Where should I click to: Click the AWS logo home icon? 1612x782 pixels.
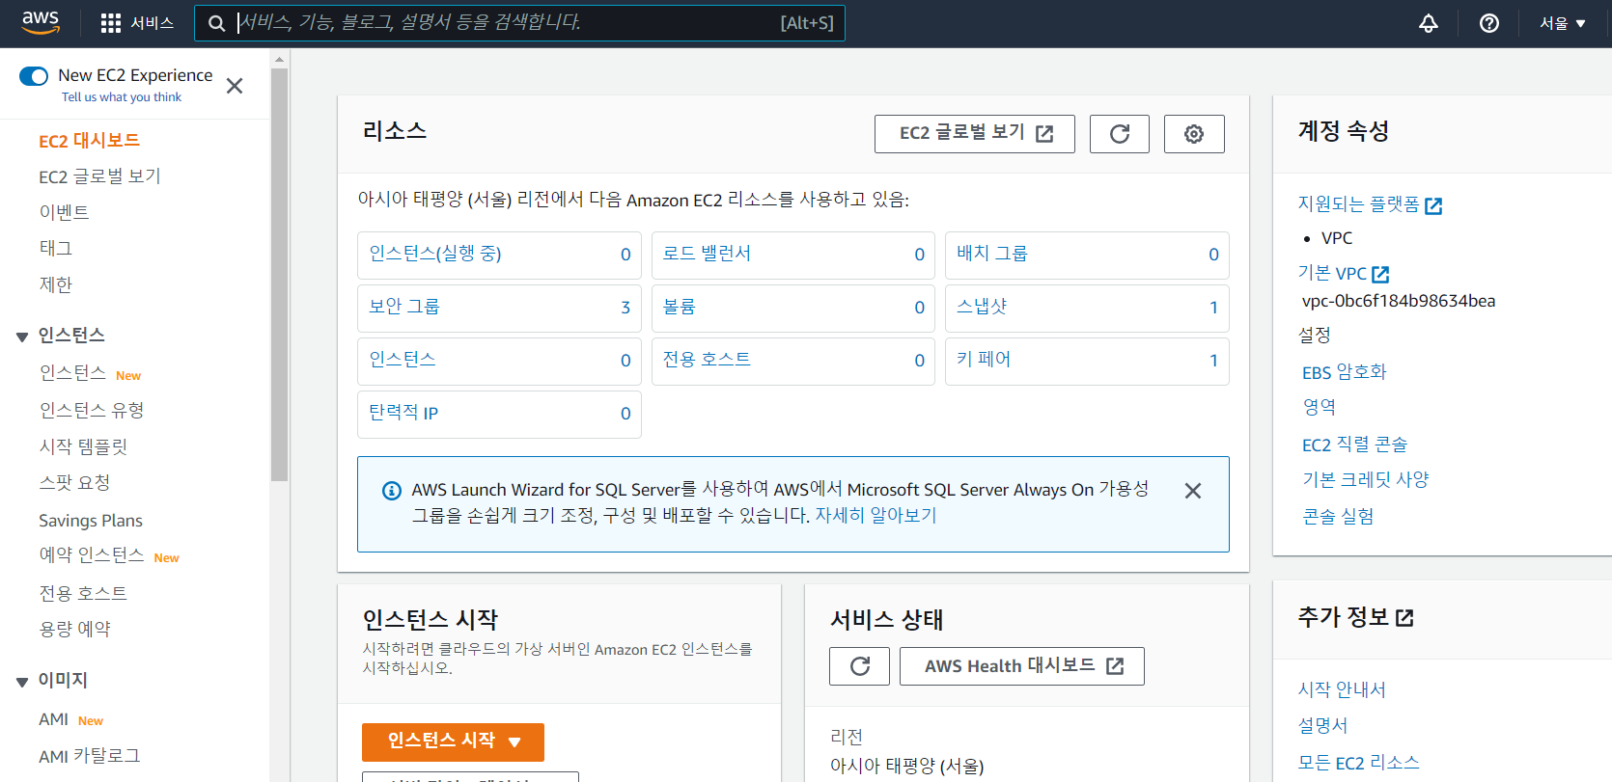pos(41,22)
